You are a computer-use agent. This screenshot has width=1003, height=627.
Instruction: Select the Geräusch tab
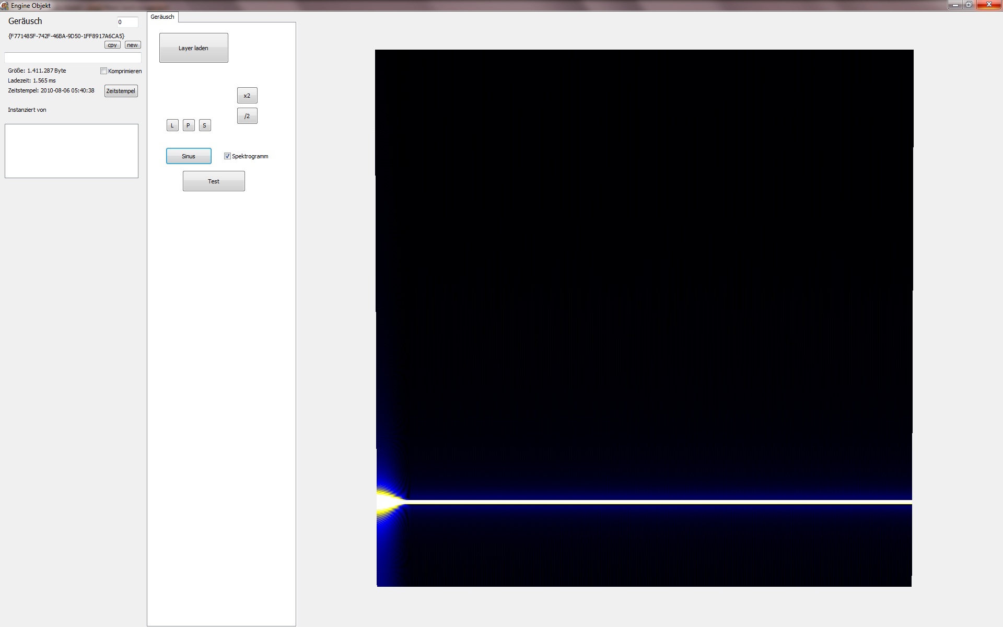pyautogui.click(x=162, y=17)
